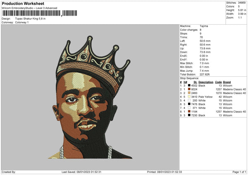
Task: Click thread code "42" in row 4
Action: tap(220, 97)
